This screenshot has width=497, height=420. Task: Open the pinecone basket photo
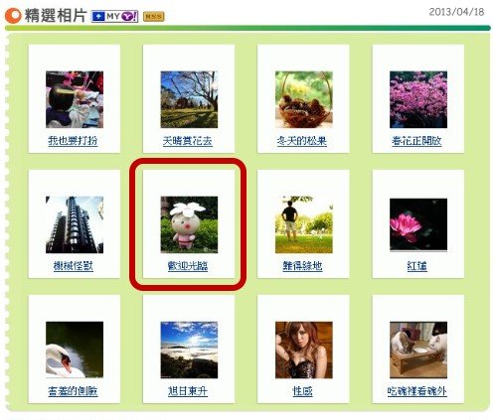coord(304,99)
